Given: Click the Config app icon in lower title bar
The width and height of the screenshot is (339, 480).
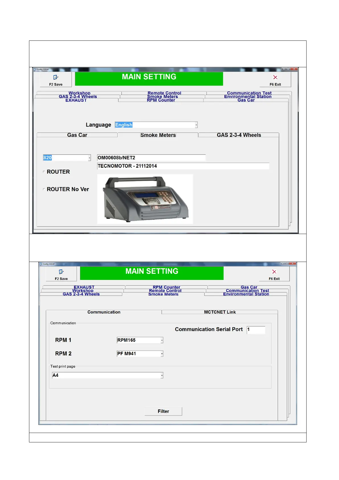Looking at the screenshot, I should pos(41,264).
